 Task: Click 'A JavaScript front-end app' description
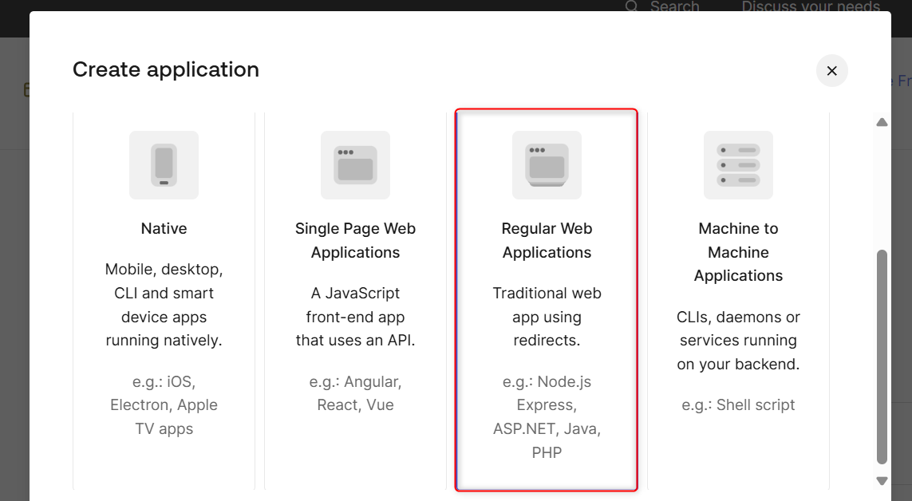(355, 317)
